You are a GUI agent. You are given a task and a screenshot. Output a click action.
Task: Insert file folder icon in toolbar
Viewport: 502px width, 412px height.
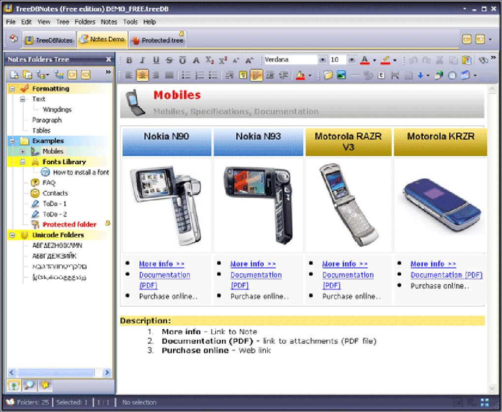[x=328, y=76]
